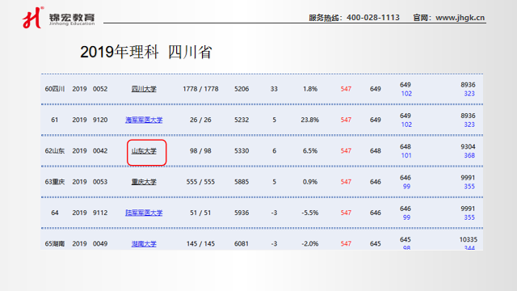Click the blue 101 value in 山东大学 row
This screenshot has height=291, width=517.
[x=406, y=155]
